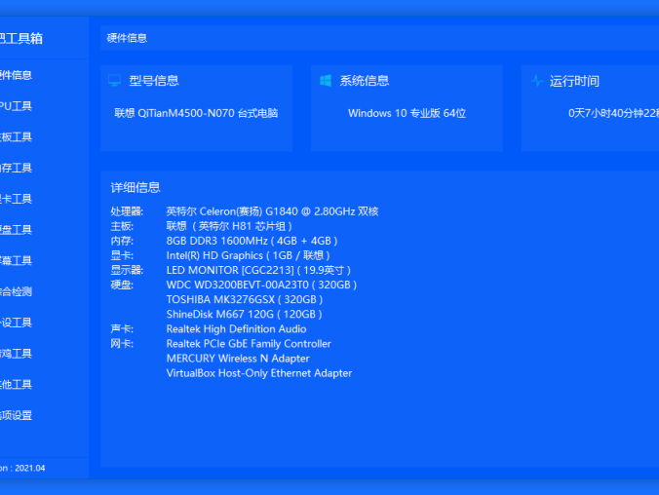The height and width of the screenshot is (495, 659).
Task: Select the TOSHIBA MK3276GSX disk entry
Action: (x=245, y=299)
